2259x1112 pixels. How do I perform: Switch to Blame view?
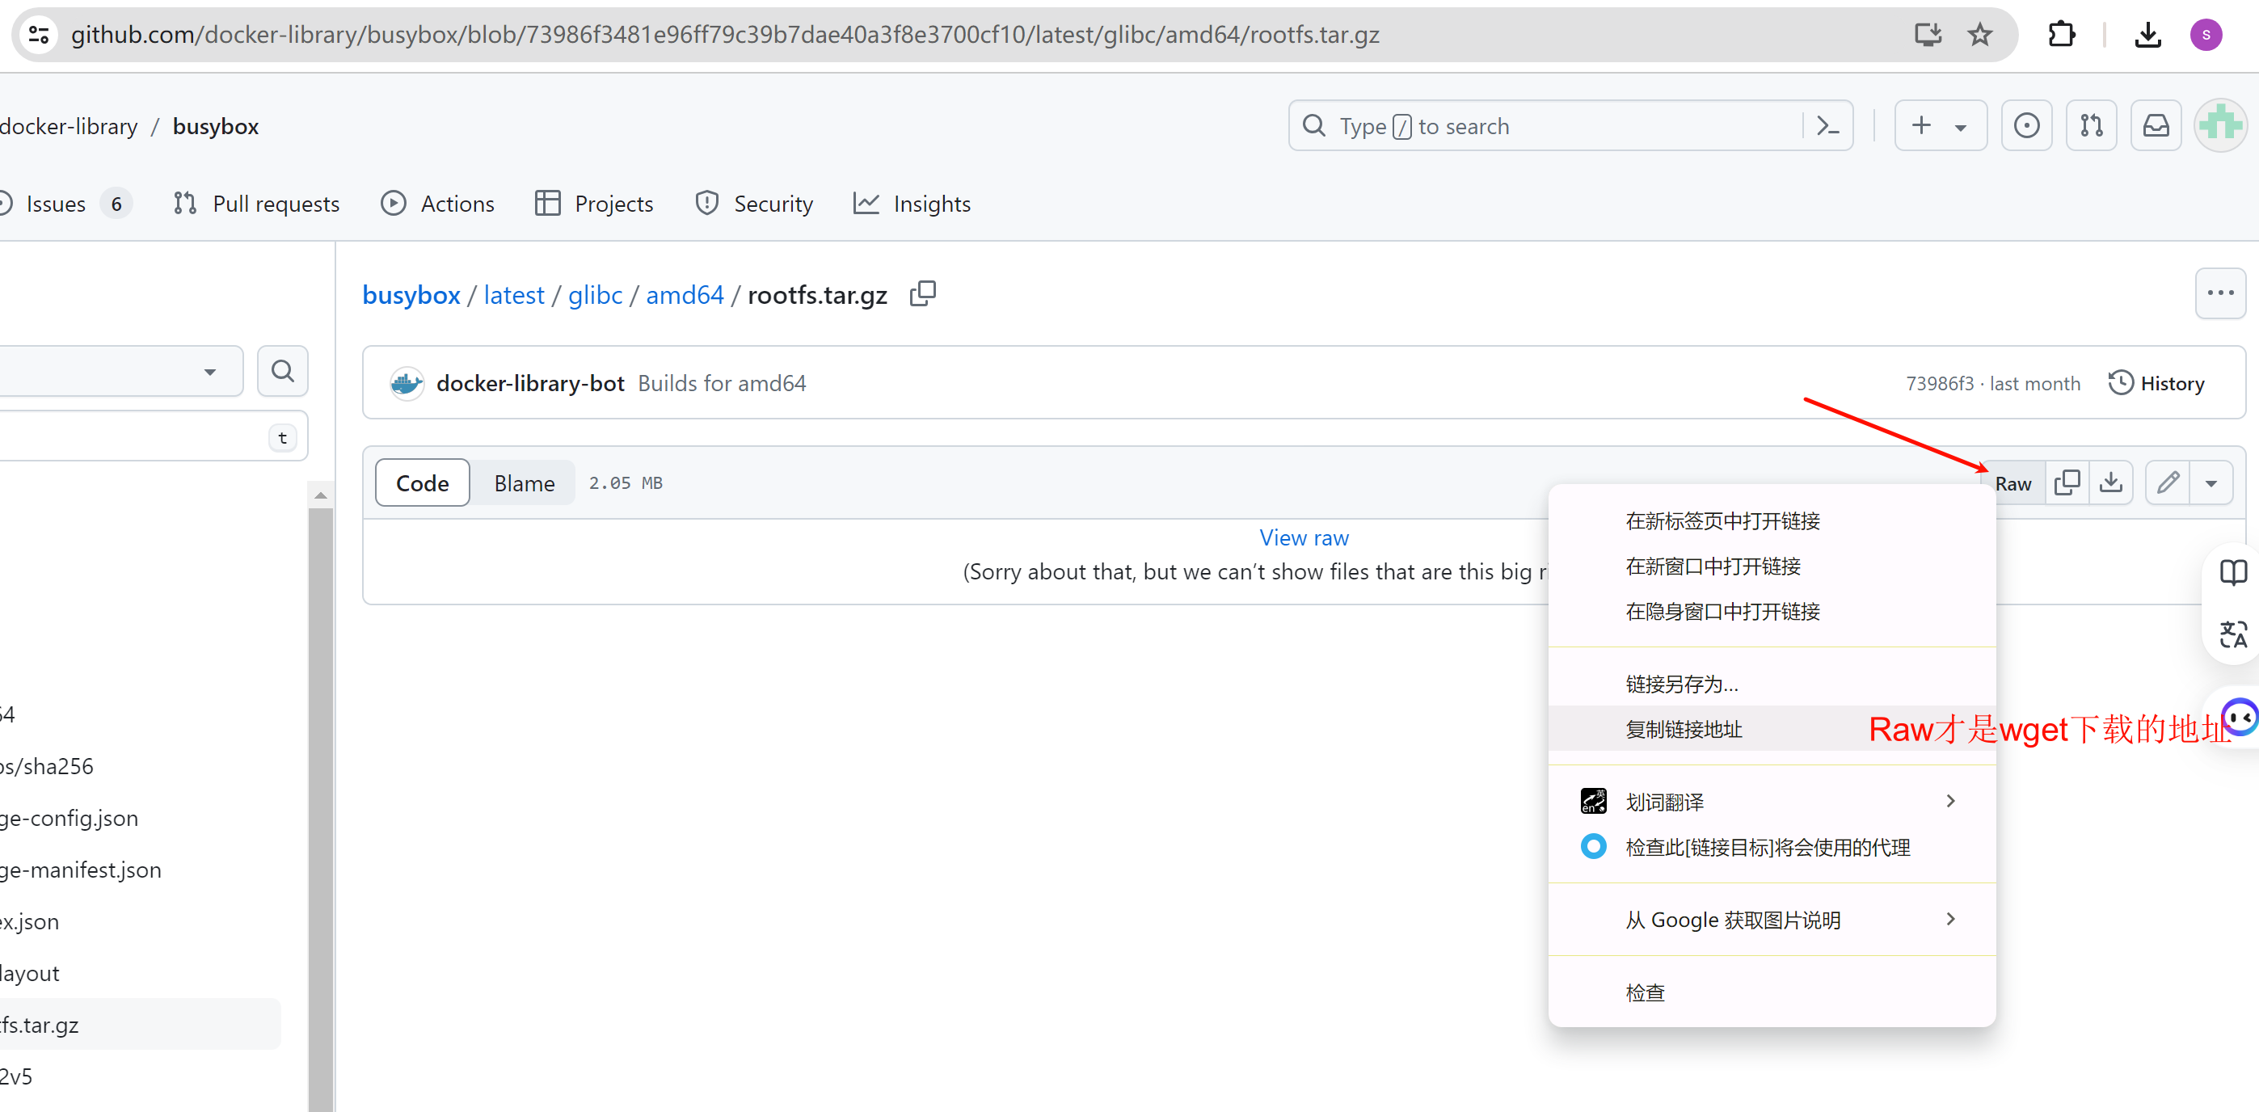pos(524,483)
